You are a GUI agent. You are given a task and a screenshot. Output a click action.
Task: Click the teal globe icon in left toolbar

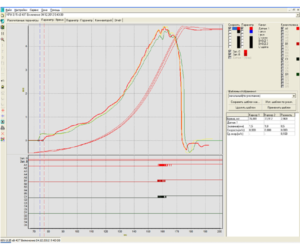[x=2, y=21]
